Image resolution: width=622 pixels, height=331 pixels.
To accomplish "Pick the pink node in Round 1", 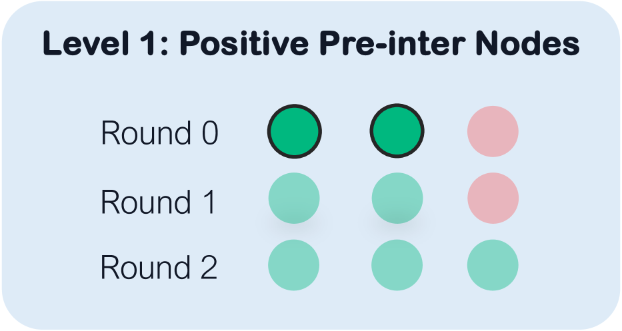I will point(493,198).
